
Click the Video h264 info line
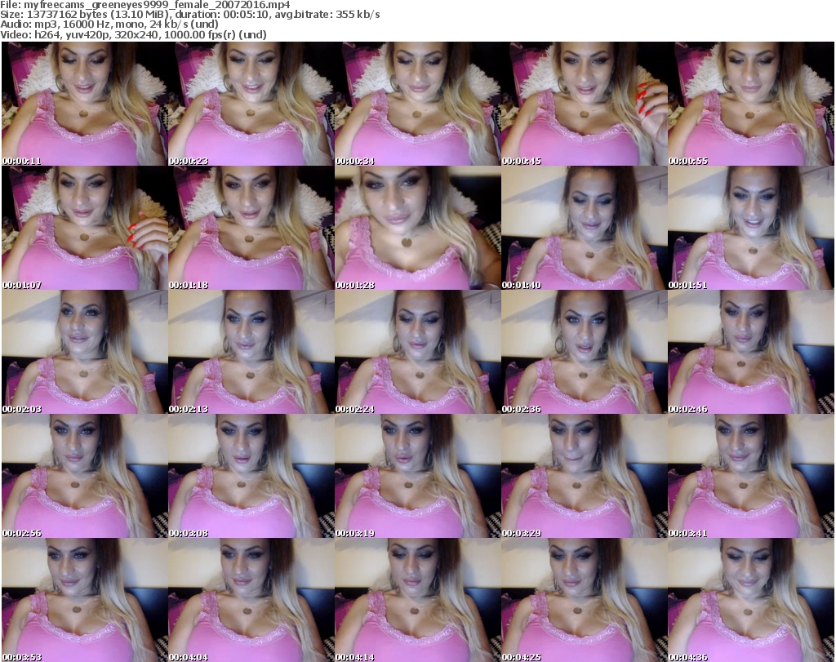click(133, 34)
